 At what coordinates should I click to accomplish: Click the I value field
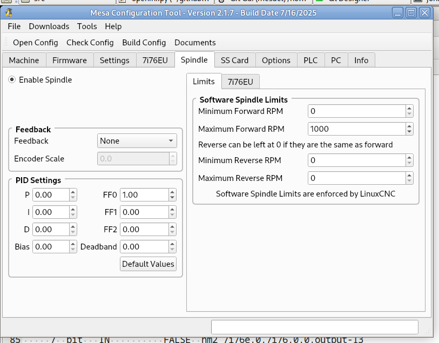click(x=51, y=212)
